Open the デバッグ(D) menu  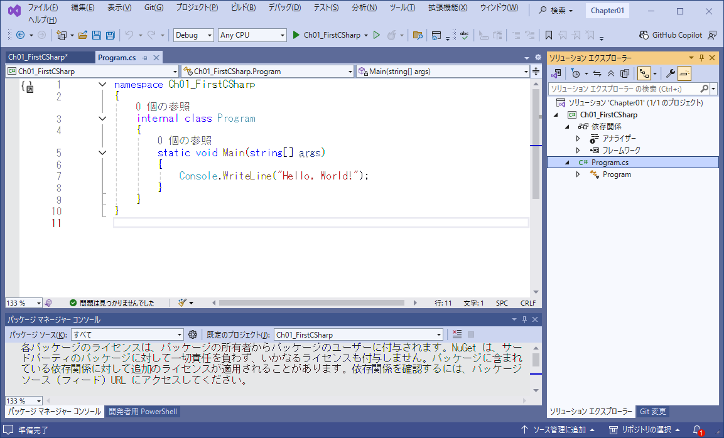coord(284,8)
